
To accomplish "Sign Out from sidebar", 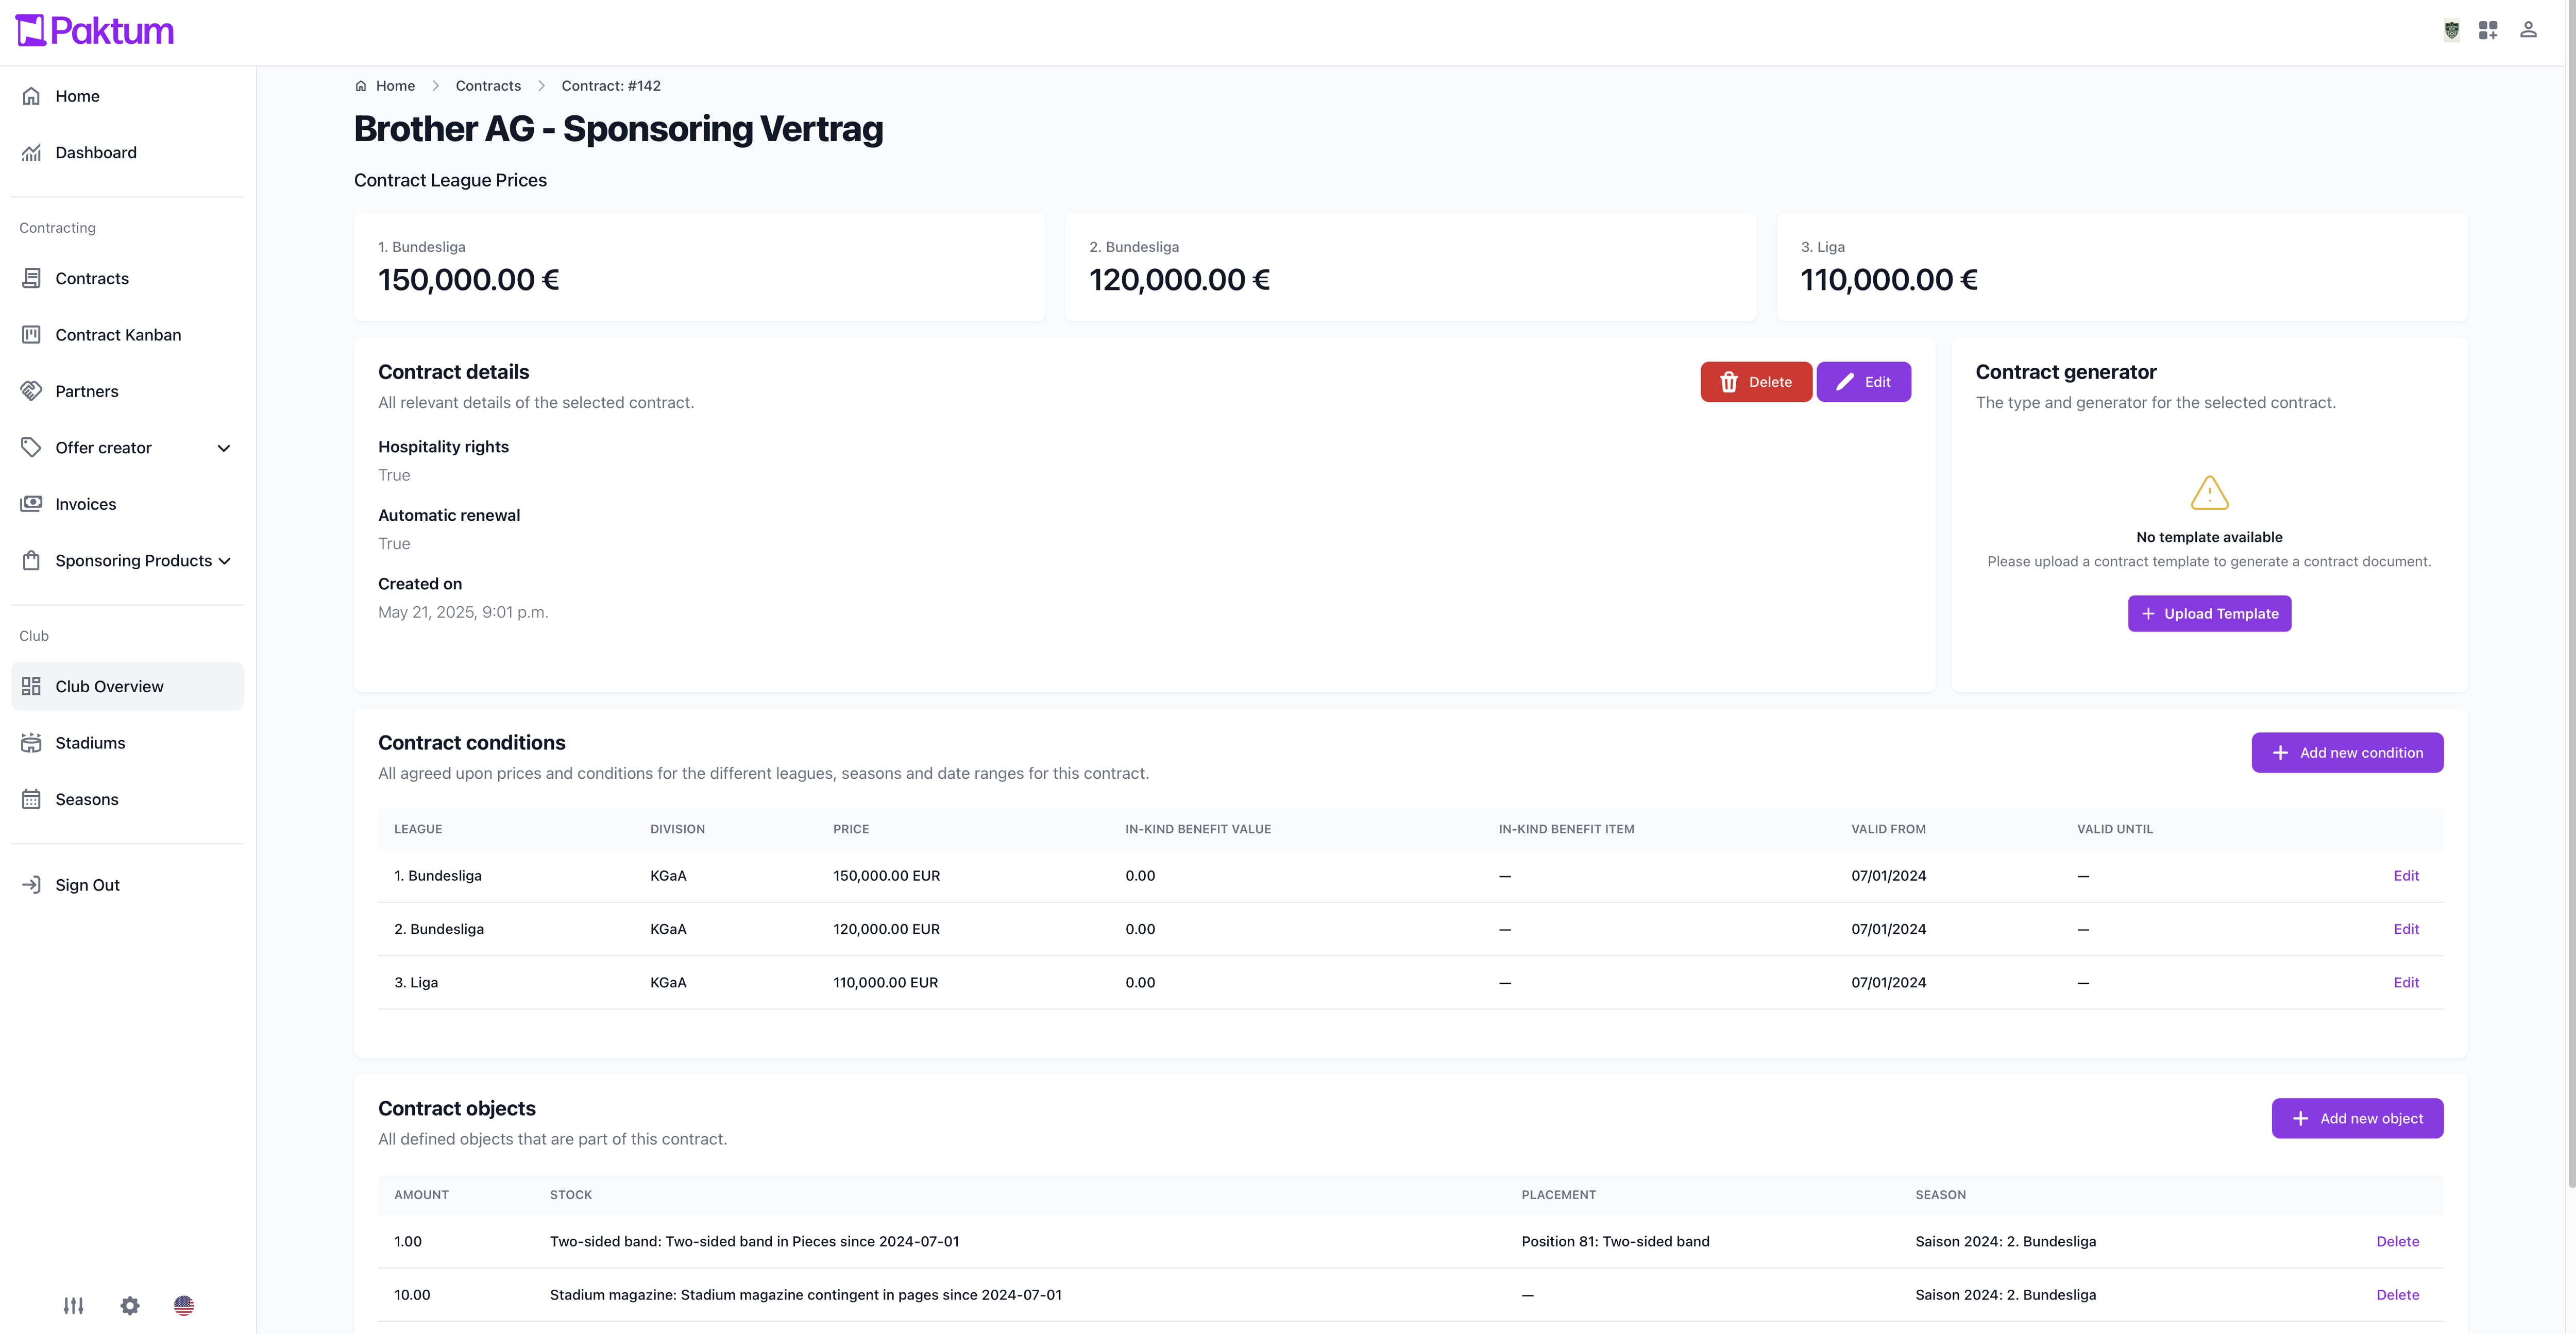I will 127,885.
